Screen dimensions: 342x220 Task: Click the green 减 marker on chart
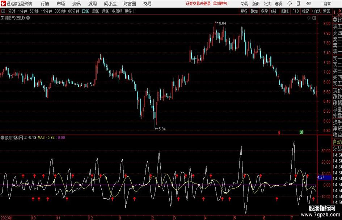click(x=301, y=132)
